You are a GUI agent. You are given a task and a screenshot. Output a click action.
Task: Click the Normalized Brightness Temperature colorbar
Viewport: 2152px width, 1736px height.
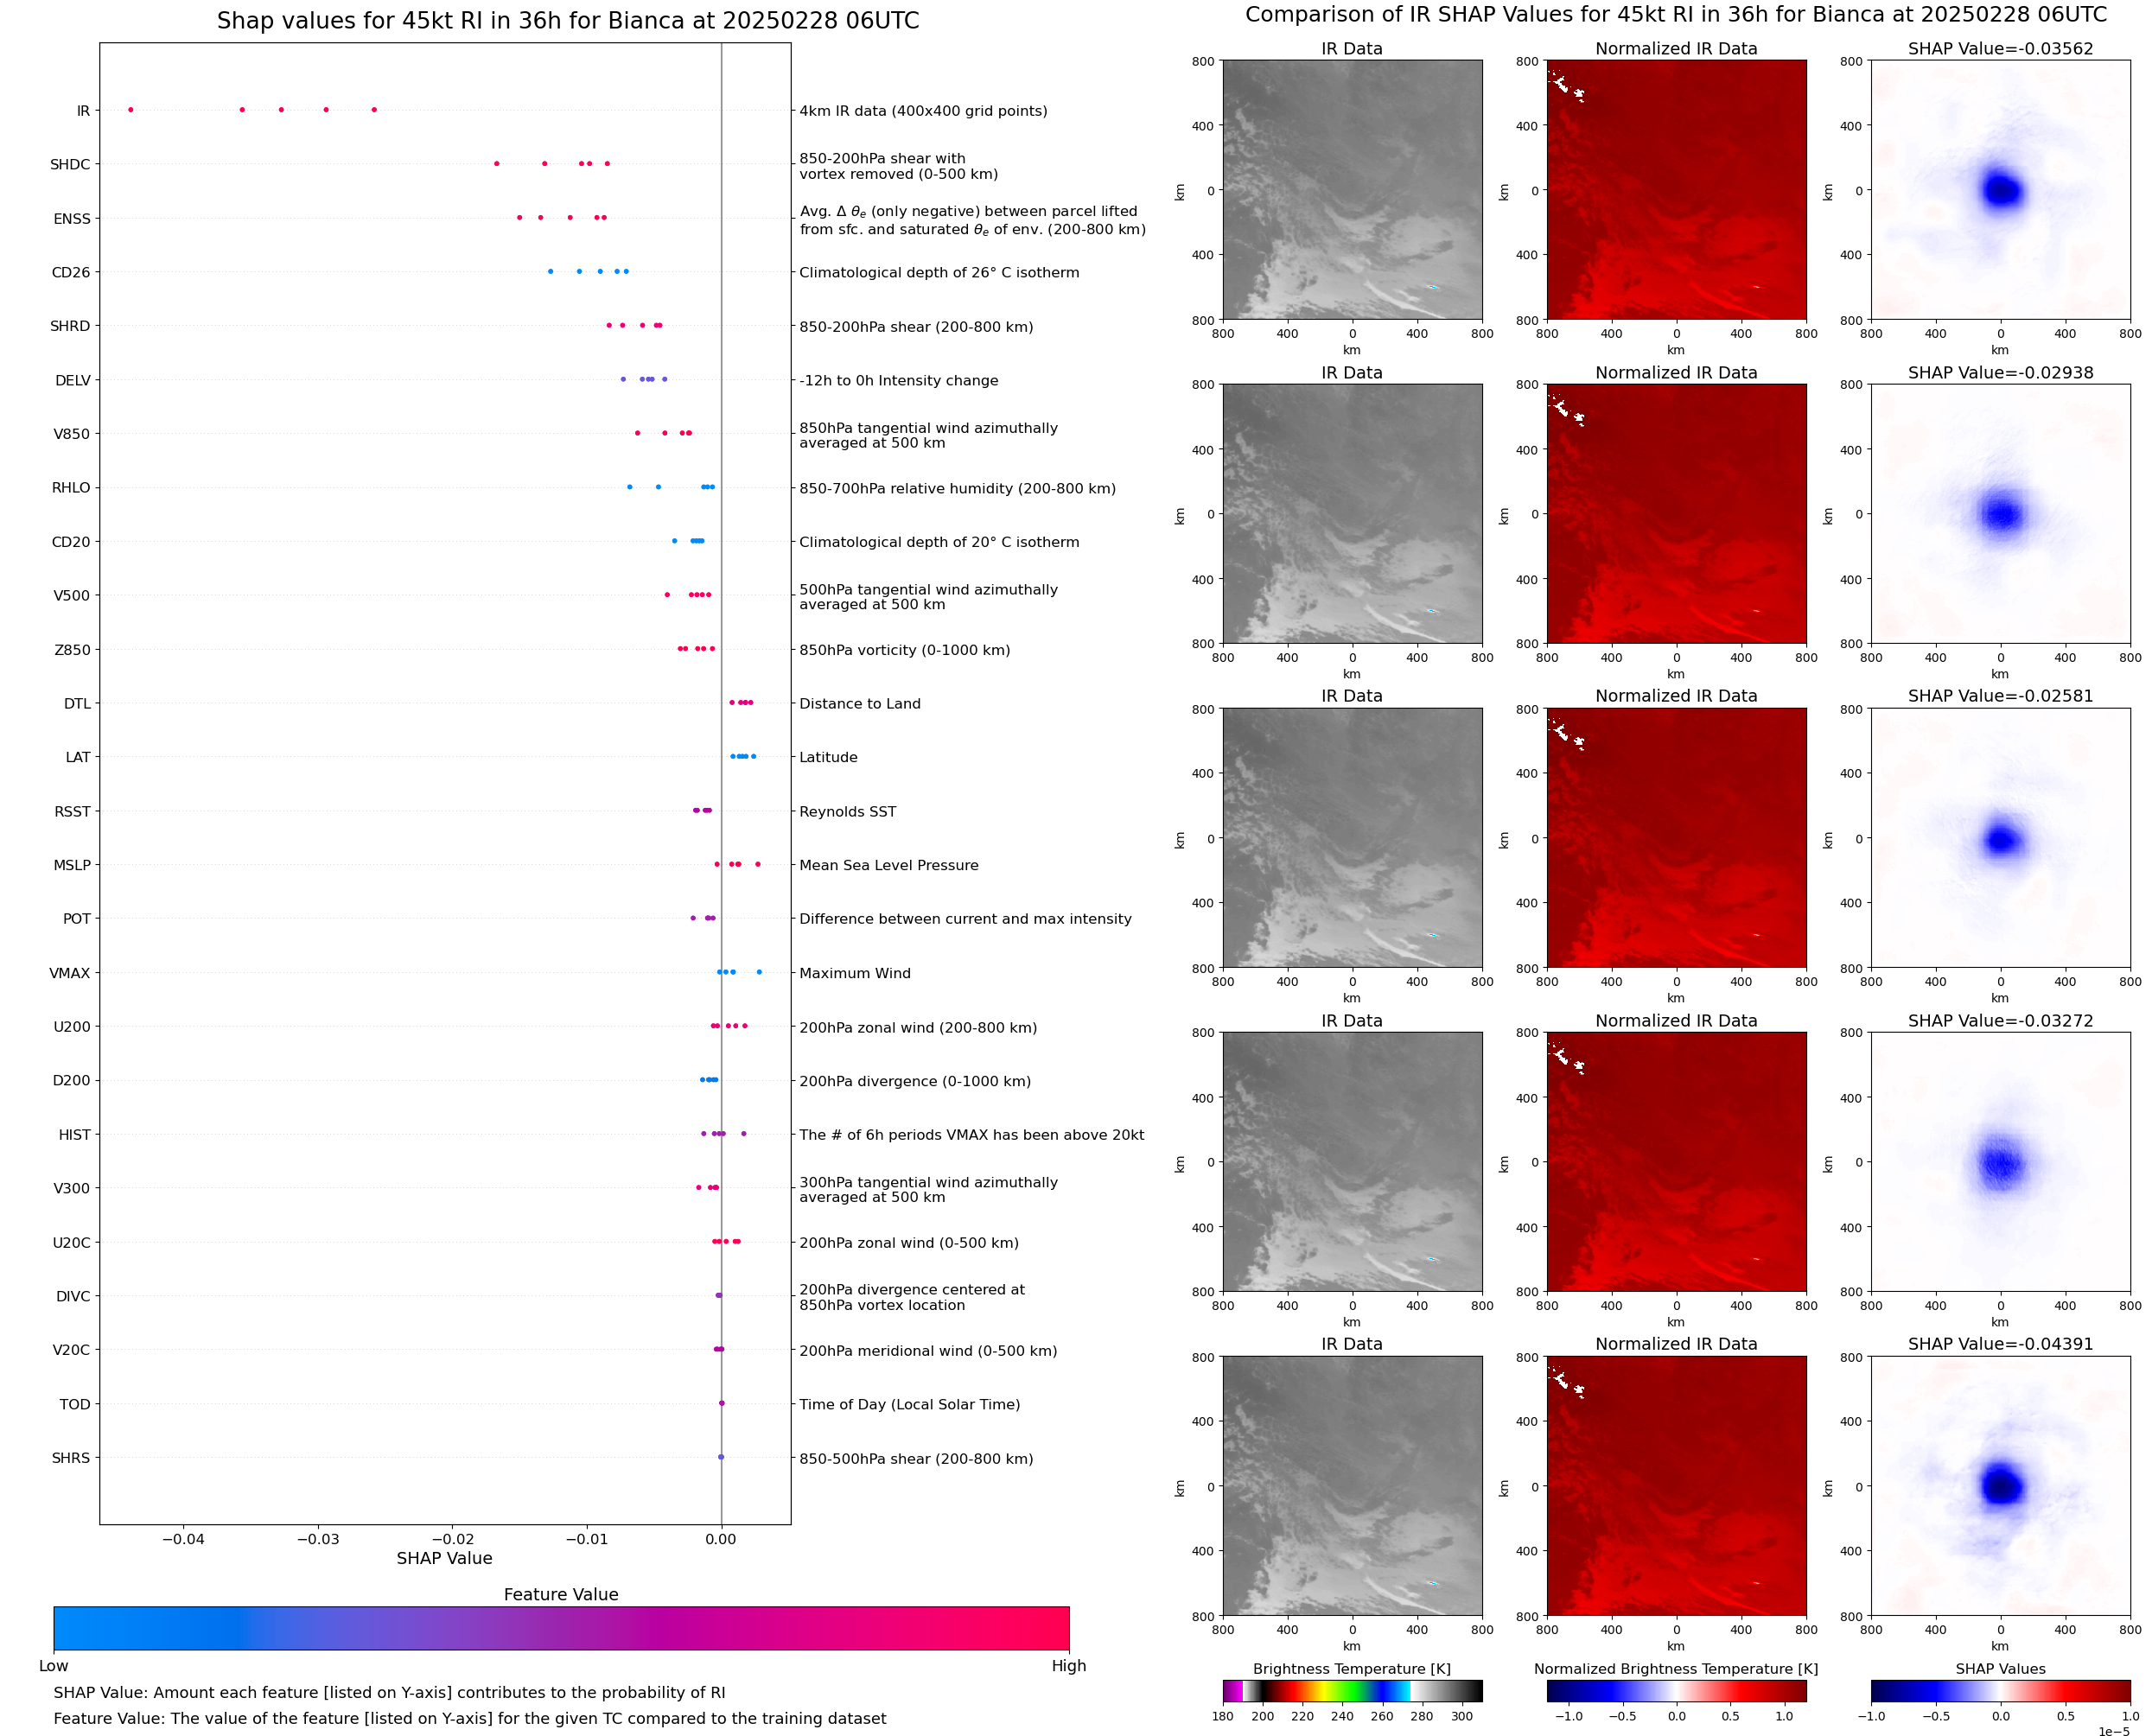click(x=1676, y=1691)
